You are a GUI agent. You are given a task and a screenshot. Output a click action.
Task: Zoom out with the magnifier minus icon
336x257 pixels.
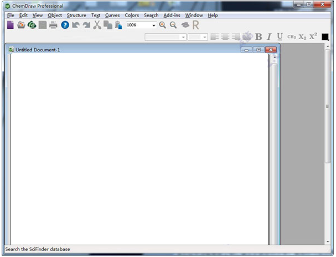tap(173, 25)
